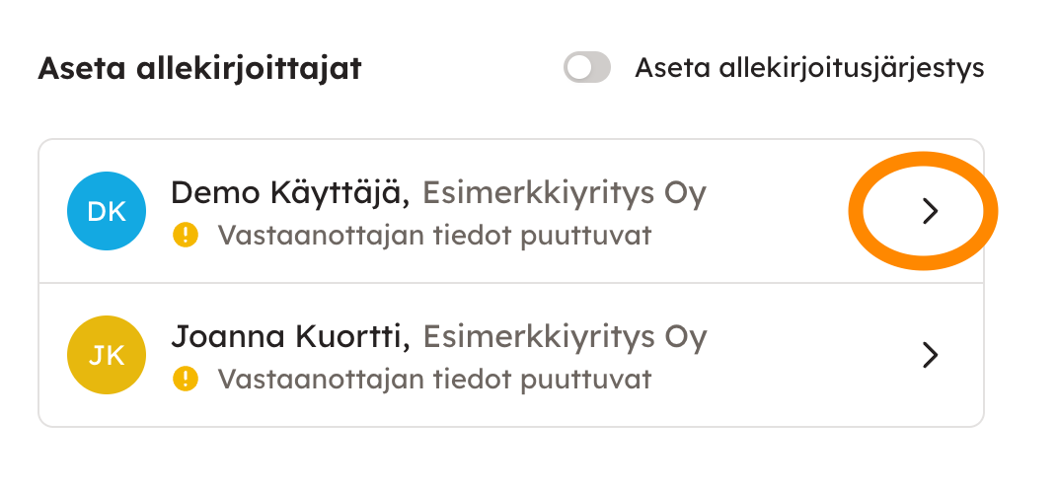Click the Aseta allekirjoittajat heading
Screen dimensions: 1058x489
[x=199, y=69]
